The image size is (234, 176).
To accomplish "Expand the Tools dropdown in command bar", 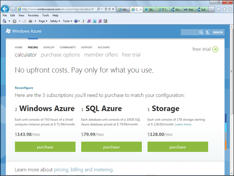I will (67, 21).
